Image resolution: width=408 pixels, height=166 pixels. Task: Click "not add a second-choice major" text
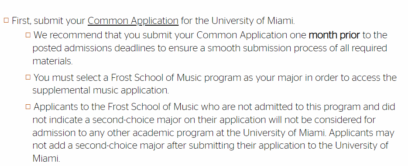(x=98, y=146)
